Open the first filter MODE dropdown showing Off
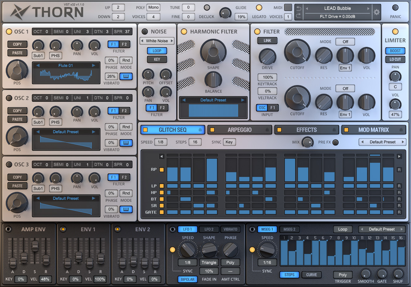411x287 pixels. [x=345, y=42]
